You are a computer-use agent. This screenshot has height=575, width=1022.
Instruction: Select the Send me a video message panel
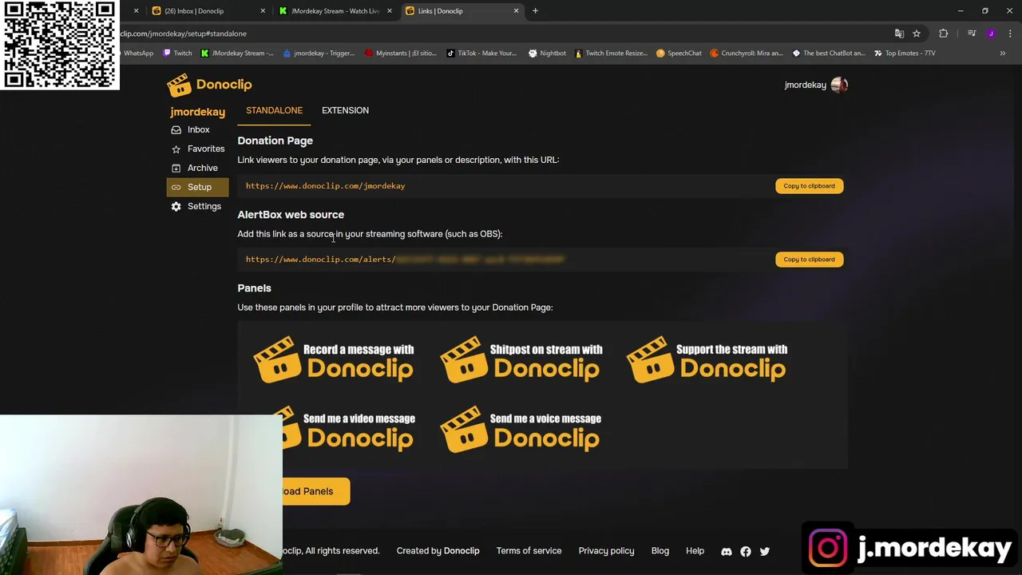348,430
